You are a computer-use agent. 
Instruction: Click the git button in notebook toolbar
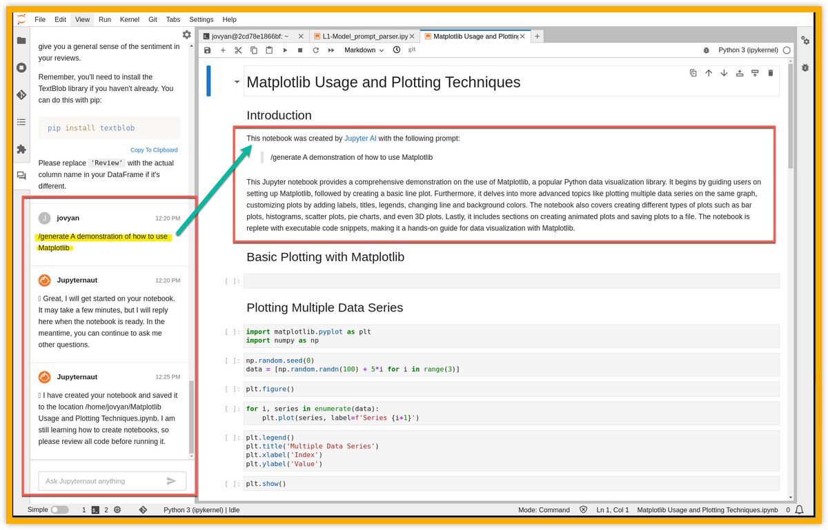pyautogui.click(x=412, y=50)
